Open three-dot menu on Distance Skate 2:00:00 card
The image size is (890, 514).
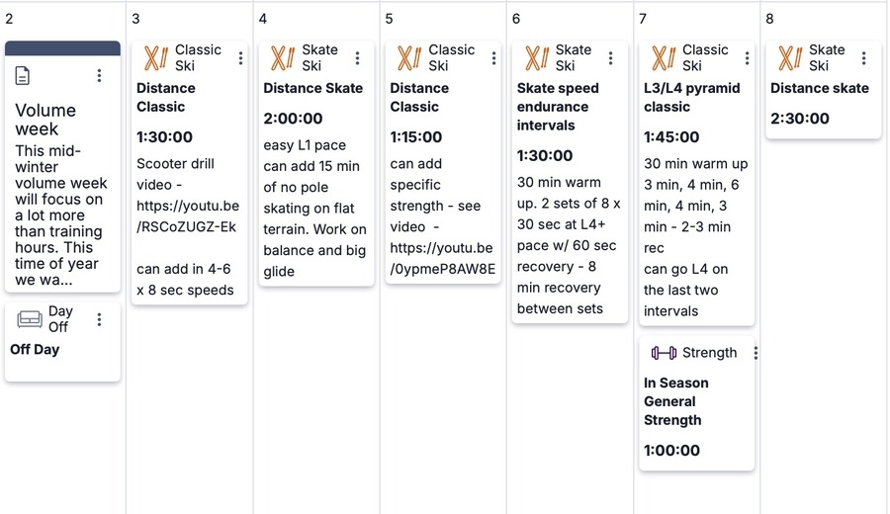[357, 58]
